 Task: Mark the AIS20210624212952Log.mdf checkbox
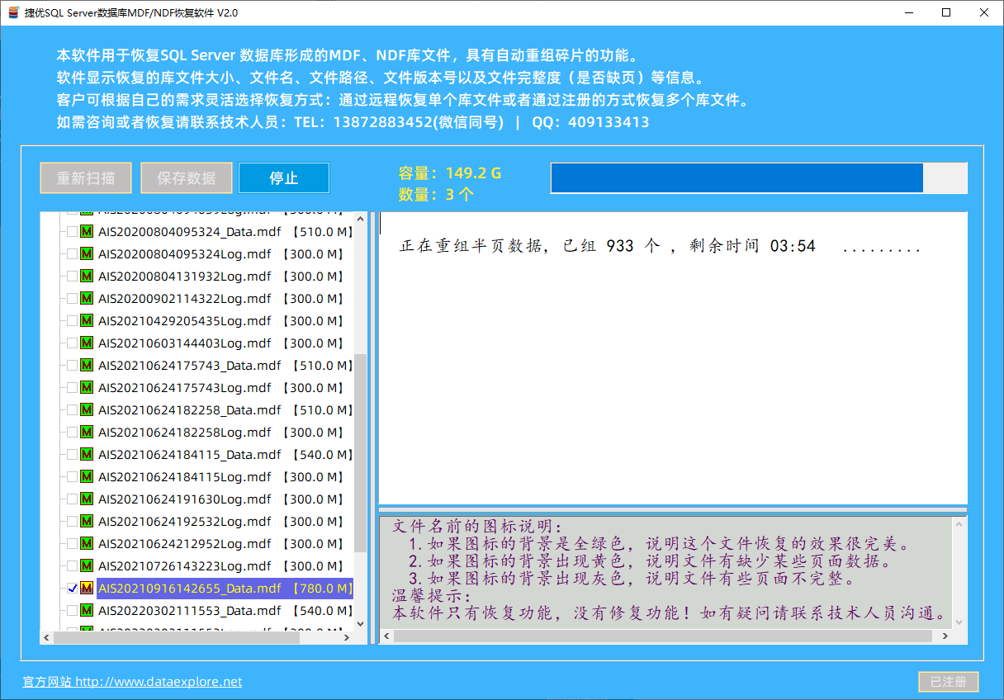point(72,544)
